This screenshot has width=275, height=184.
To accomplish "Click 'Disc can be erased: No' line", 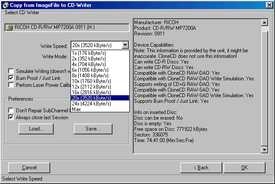I will coord(158,118).
